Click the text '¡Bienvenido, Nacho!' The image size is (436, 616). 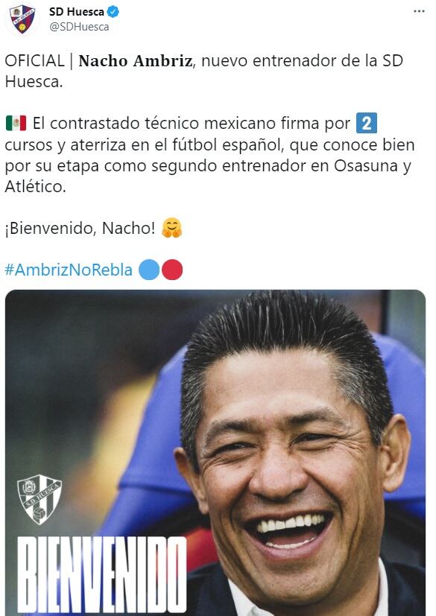click(x=80, y=228)
